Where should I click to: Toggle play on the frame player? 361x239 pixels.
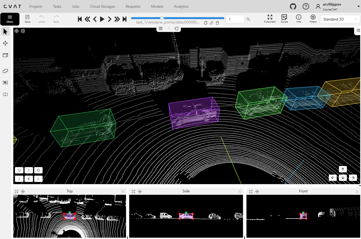coord(102,19)
